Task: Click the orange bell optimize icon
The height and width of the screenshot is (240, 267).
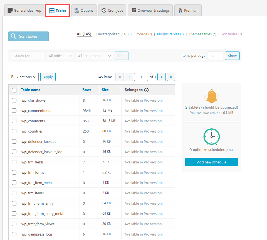Action: pyautogui.click(x=211, y=96)
